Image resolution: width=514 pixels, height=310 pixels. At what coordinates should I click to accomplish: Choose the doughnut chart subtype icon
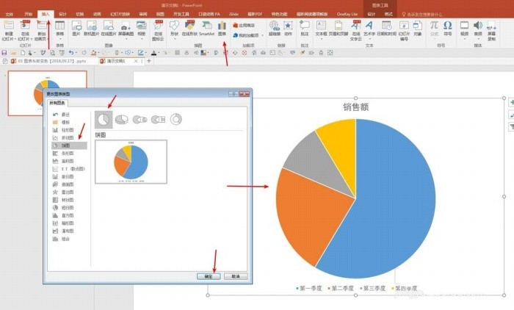point(175,120)
